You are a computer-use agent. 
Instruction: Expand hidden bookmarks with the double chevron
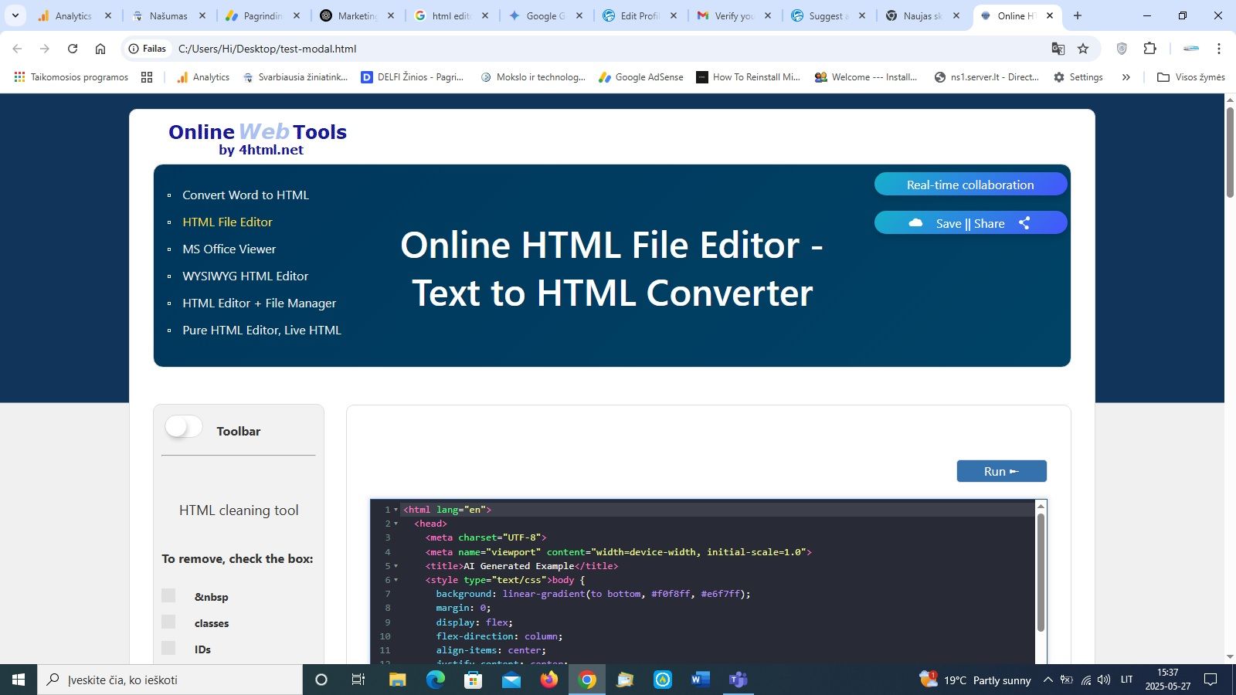1126,76
